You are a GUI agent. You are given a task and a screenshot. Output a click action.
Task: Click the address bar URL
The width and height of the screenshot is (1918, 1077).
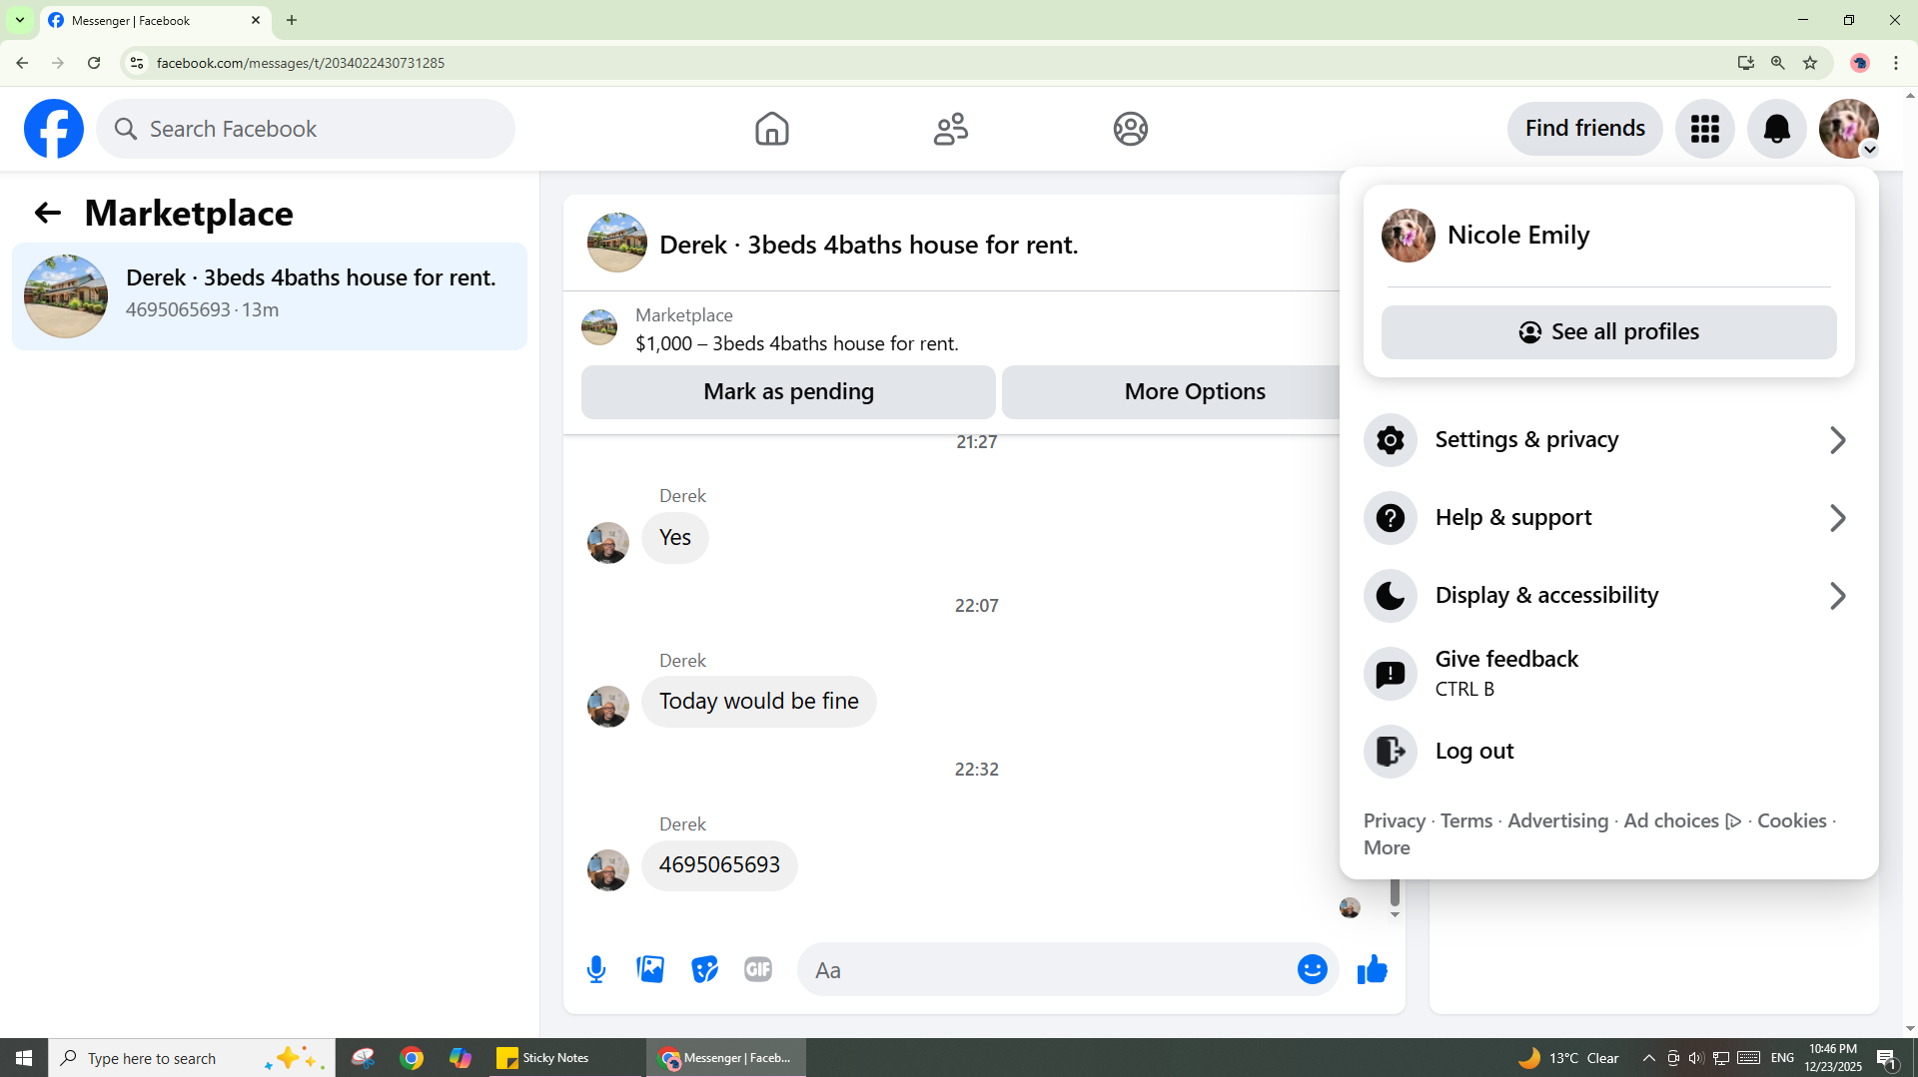coord(301,63)
